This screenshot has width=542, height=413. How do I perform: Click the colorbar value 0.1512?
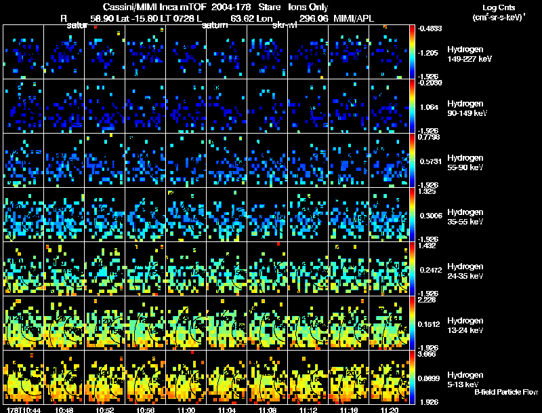tap(430, 324)
